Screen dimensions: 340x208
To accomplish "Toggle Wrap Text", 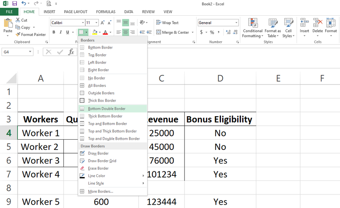I will coord(167,23).
